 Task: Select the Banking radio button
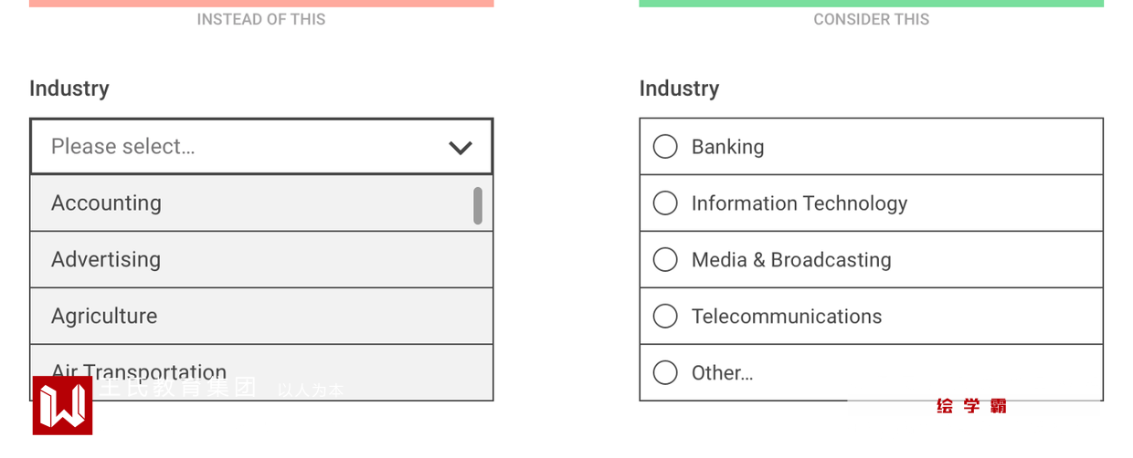tap(665, 147)
